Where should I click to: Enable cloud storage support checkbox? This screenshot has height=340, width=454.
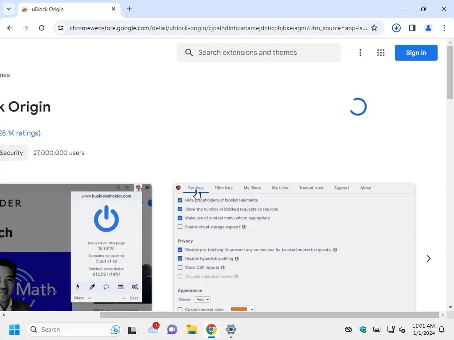(180, 227)
